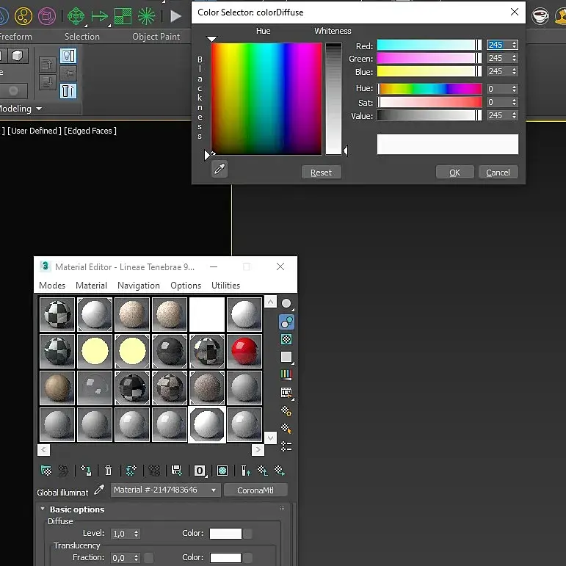Screen dimensions: 566x566
Task: Toggle the Backlight icon in Material Editor
Action: 286,322
